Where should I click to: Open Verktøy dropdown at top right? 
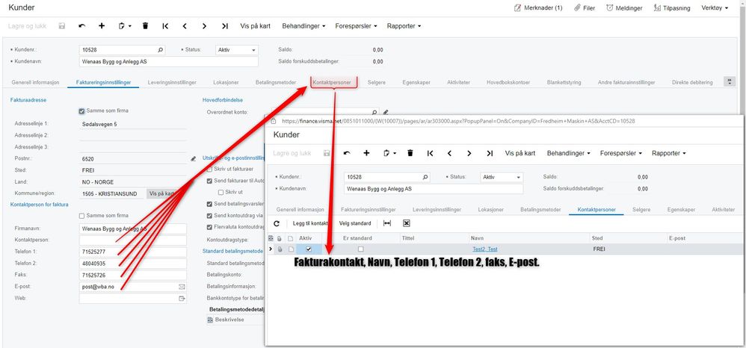point(715,7)
